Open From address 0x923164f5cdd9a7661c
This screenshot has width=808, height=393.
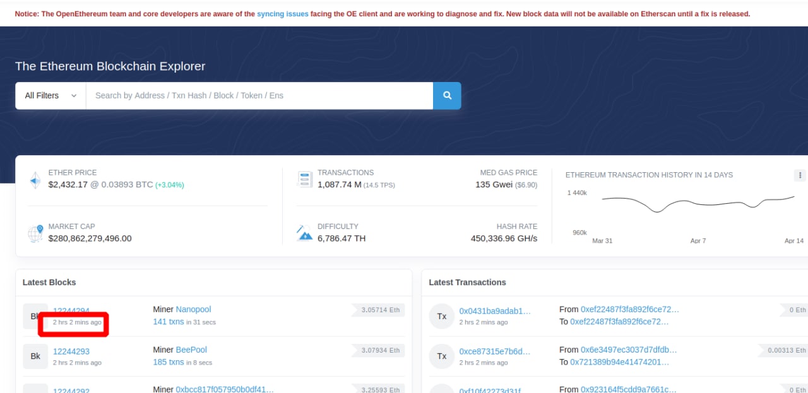coord(629,389)
